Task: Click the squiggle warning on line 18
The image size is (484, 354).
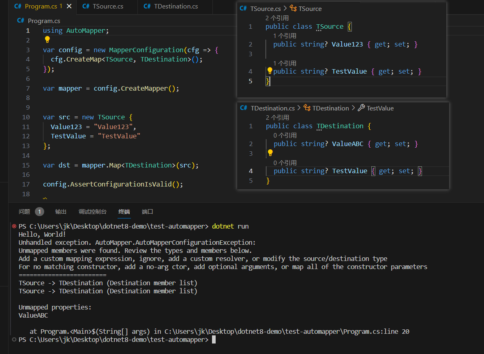Action: click(45, 198)
